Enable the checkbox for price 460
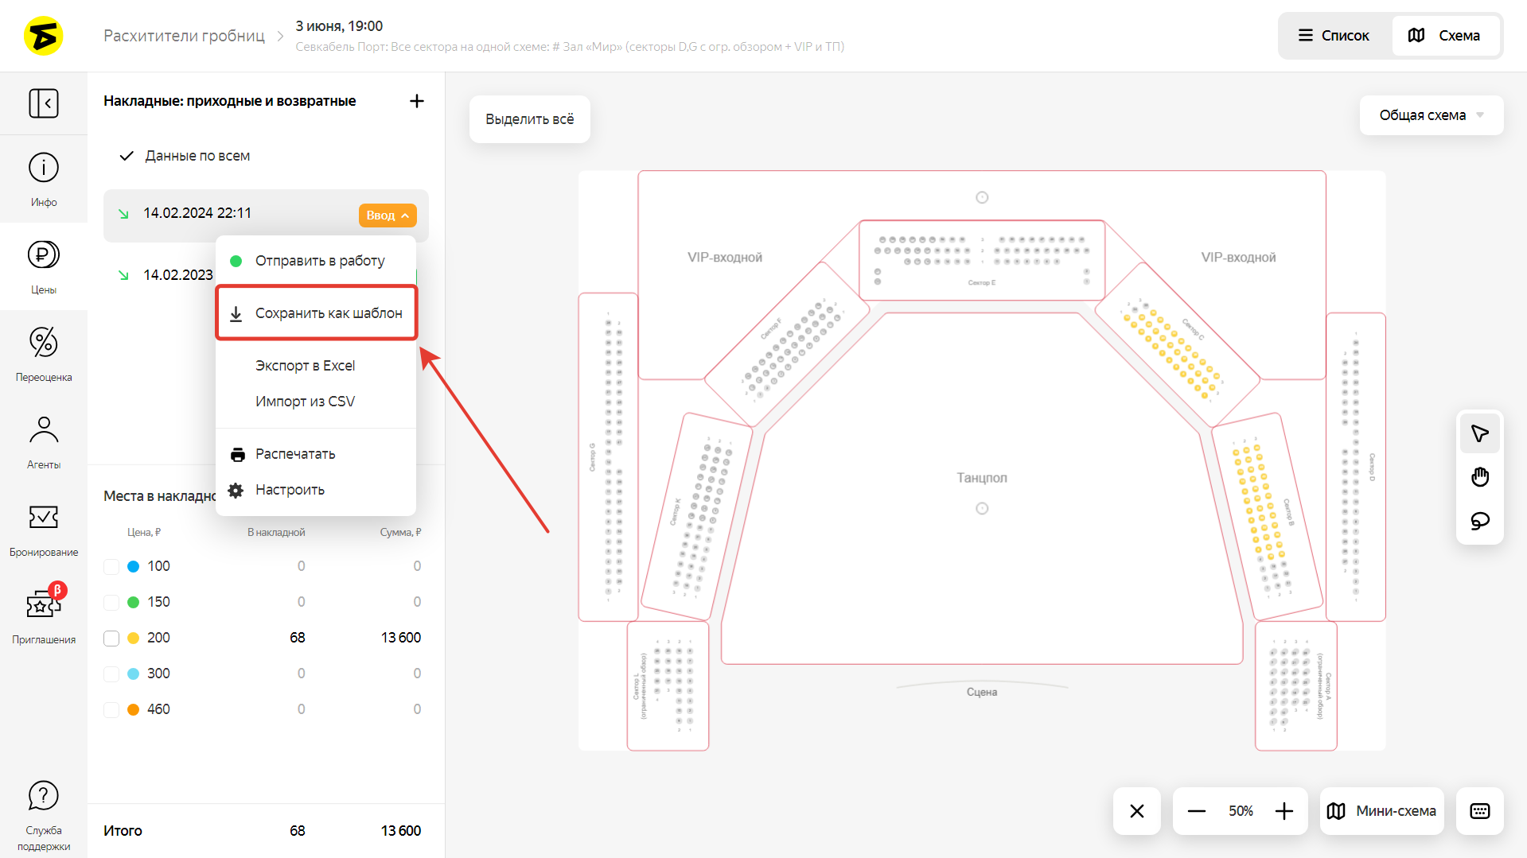The image size is (1527, 858). [111, 709]
